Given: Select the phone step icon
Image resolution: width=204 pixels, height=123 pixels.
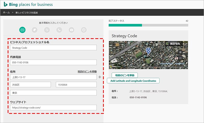Looking at the screenshot, I should (x=59, y=30).
